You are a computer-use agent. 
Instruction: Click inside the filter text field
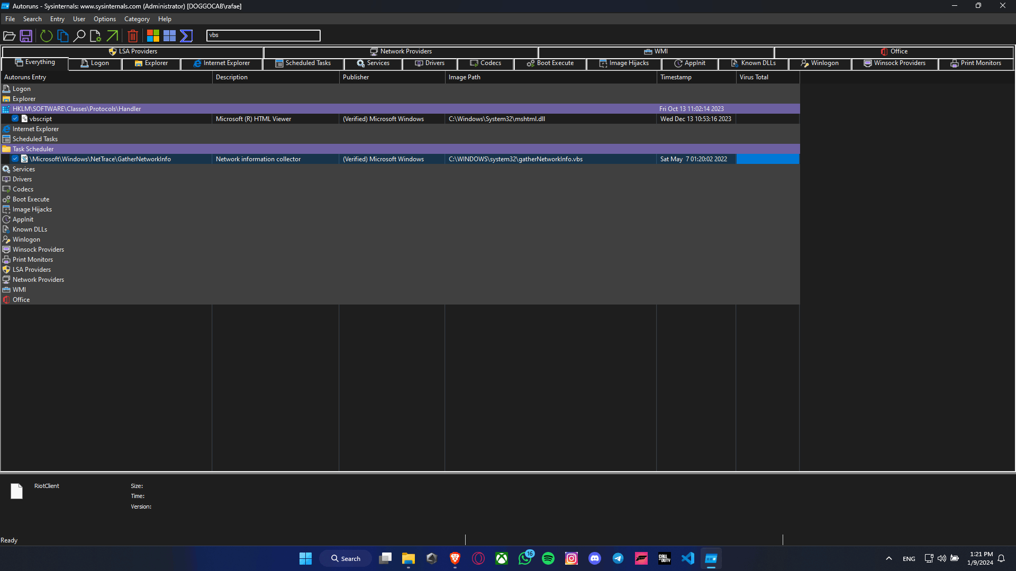click(x=263, y=35)
